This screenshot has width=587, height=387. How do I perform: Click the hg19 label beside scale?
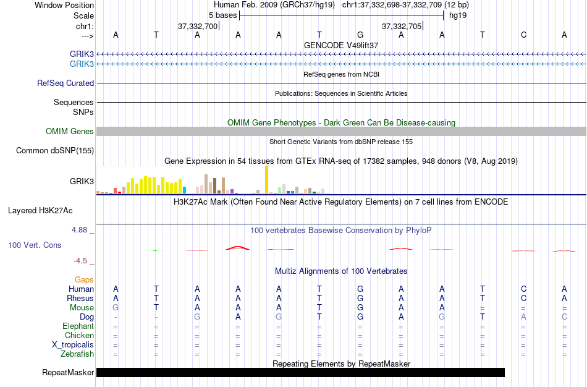click(458, 15)
